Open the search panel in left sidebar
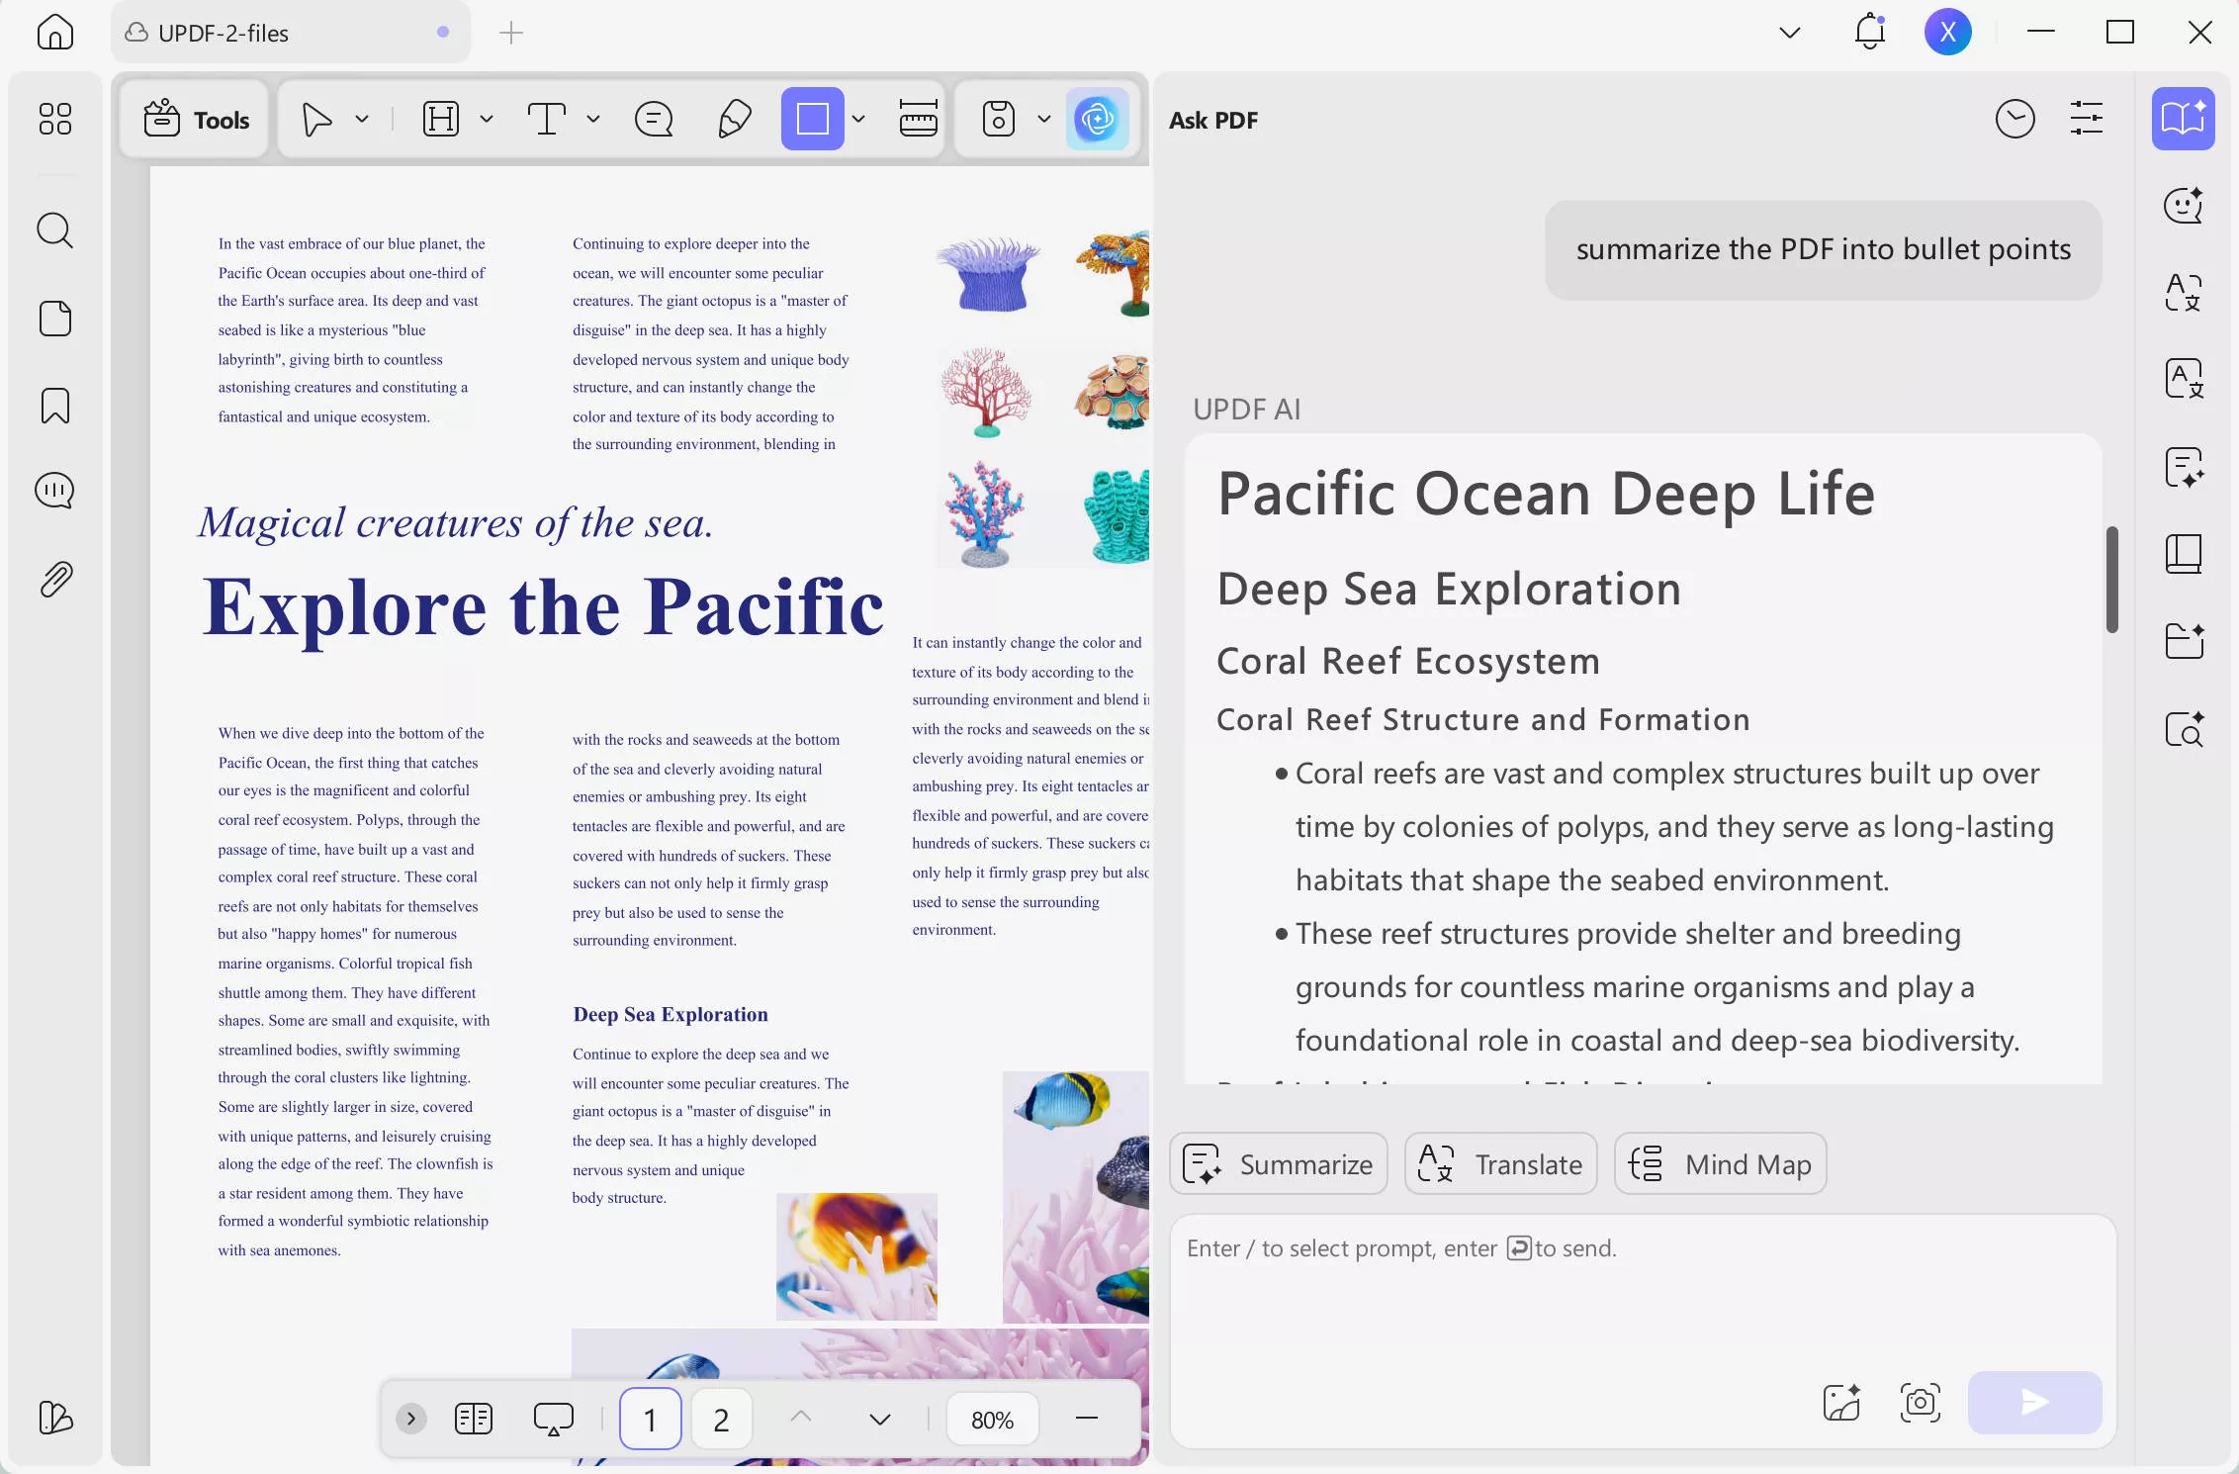 click(54, 230)
